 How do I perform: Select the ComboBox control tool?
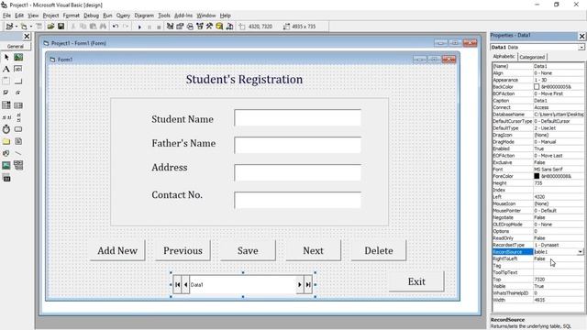6,105
